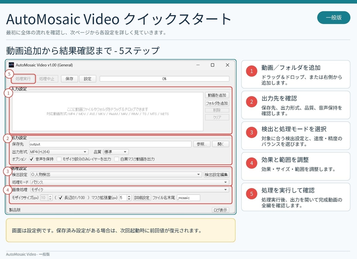Click the 検出と処理モードを選択 step card heading
This screenshot has height=259, width=357.
294,129
